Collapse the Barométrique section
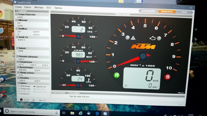 pos(18,67)
